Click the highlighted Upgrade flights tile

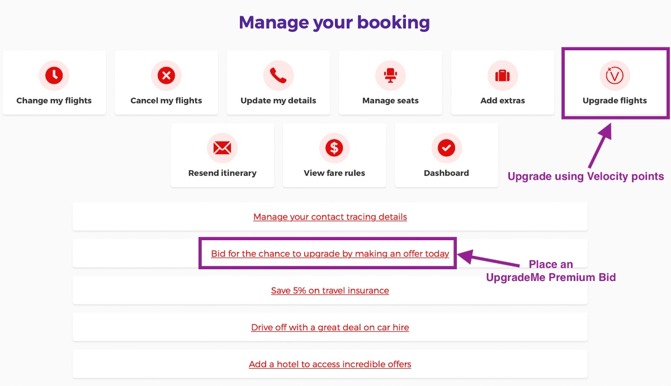click(614, 83)
